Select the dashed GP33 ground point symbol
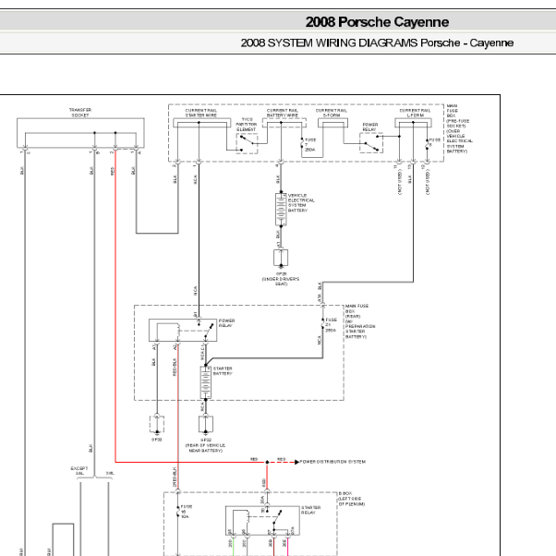 click(x=157, y=425)
